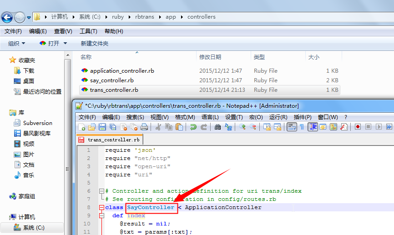This screenshot has width=394, height=235.
Task: Click the Synchronize horizontal scrolling icon
Action: coord(278,127)
